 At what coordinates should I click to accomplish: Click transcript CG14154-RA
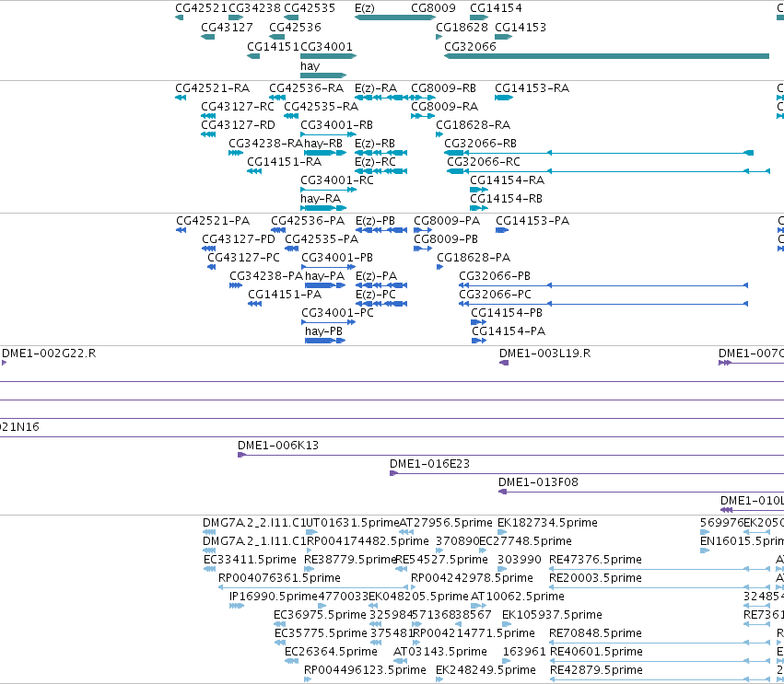click(x=508, y=180)
